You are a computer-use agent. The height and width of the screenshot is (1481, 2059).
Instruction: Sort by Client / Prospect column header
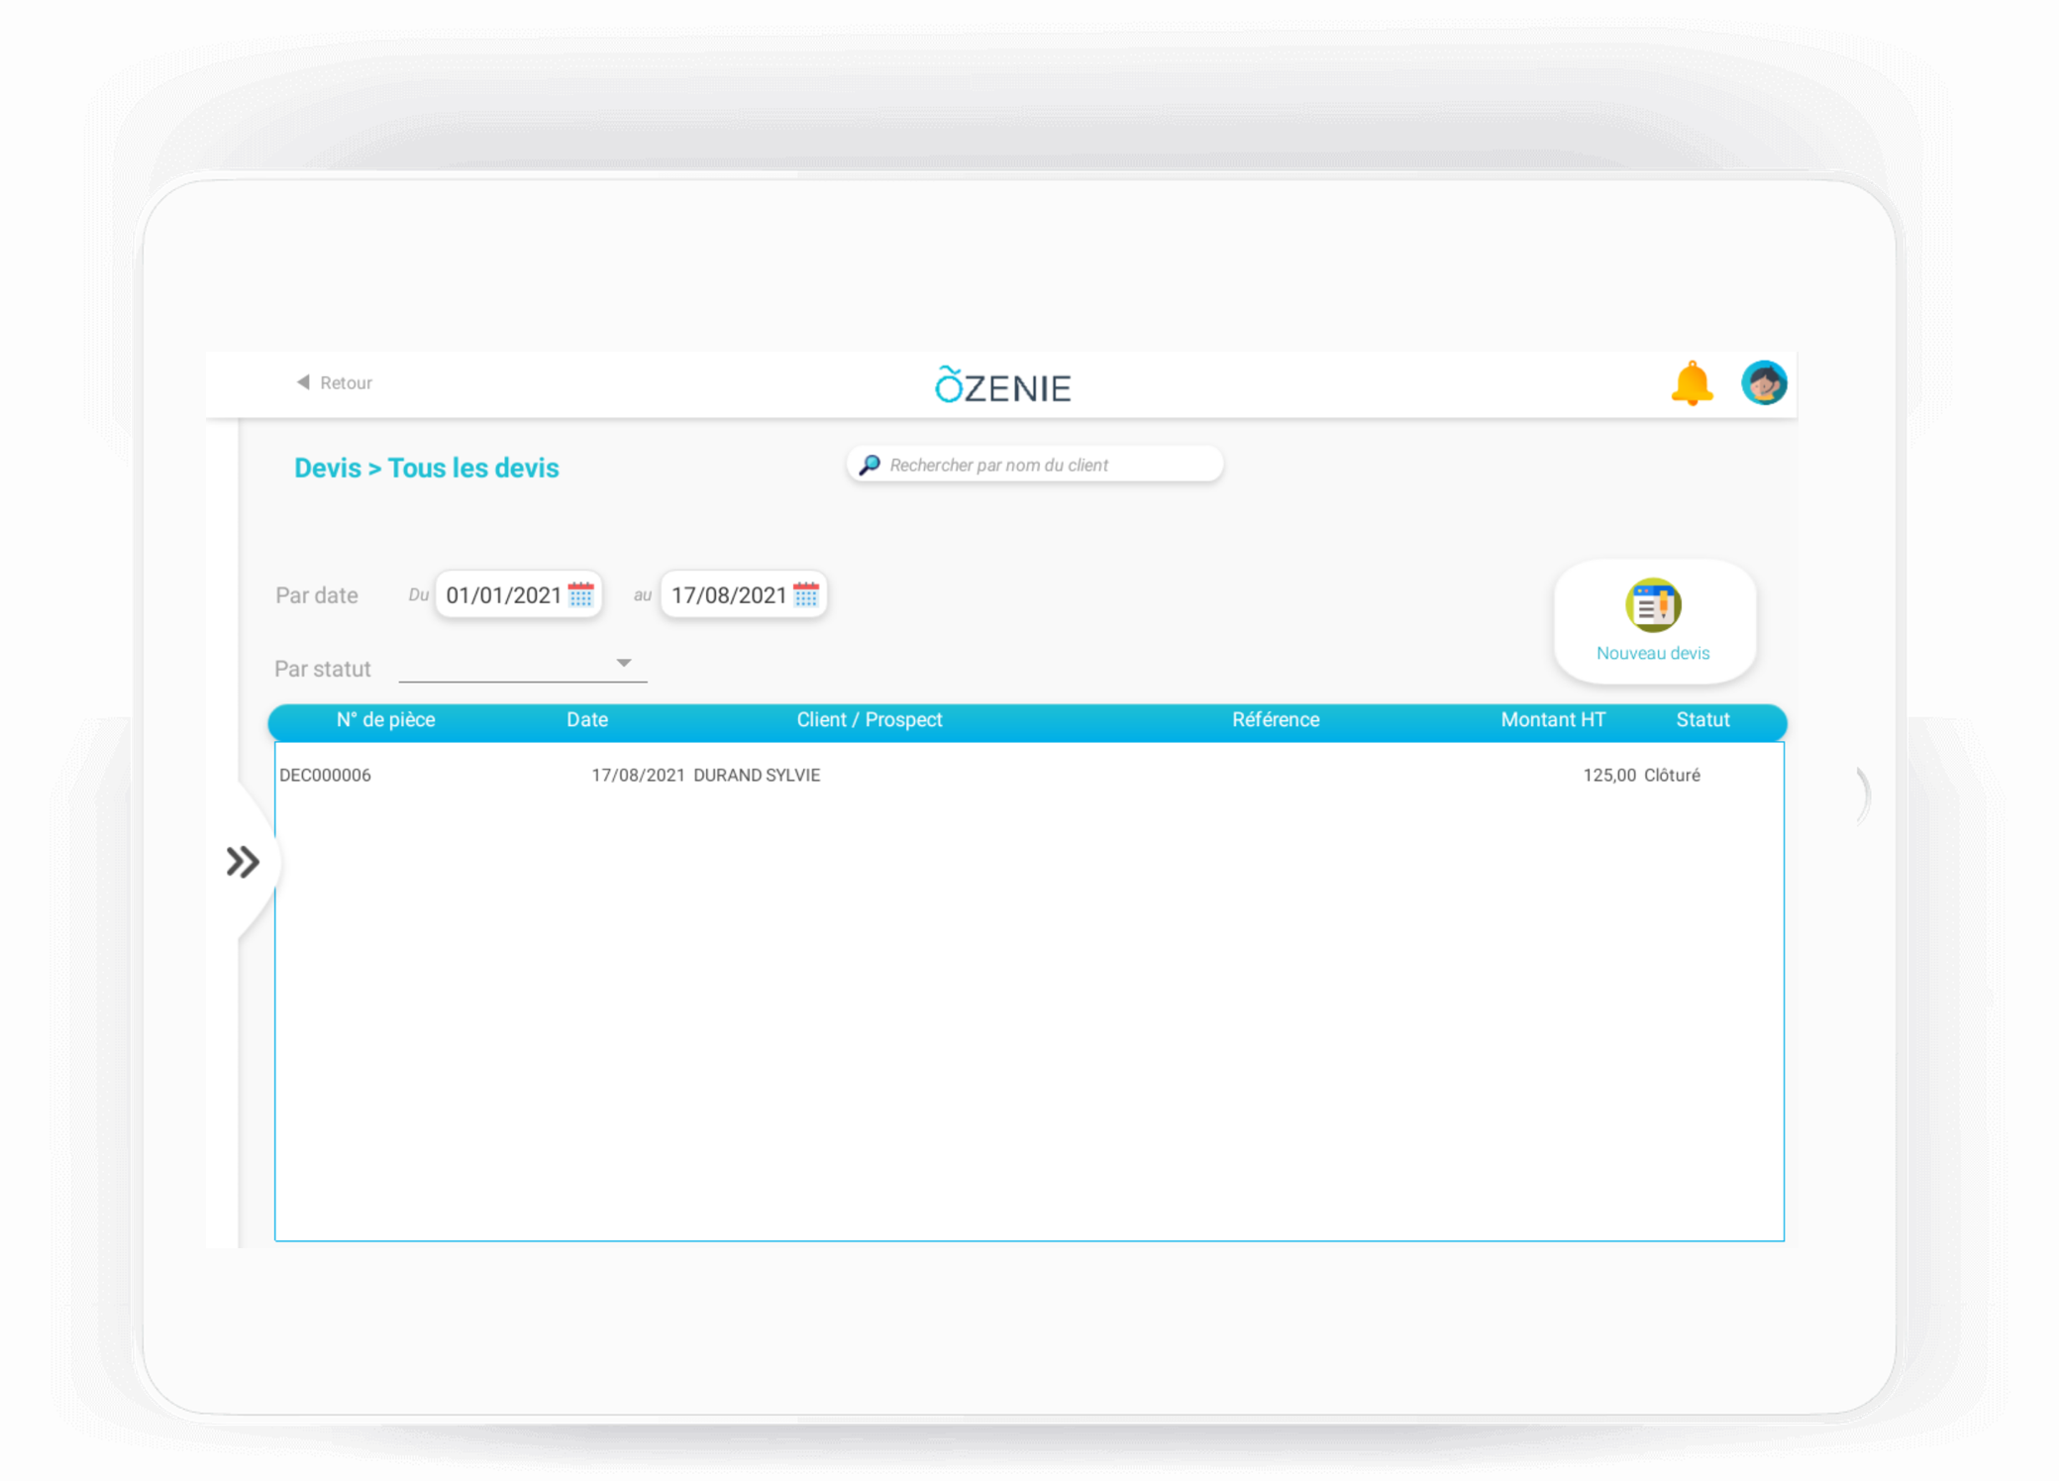coord(870,720)
